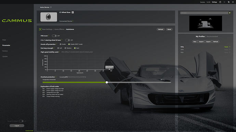236x132 pixels.
Task: Click fault code 001 Power supply voltage too high
Action: (x=53, y=89)
